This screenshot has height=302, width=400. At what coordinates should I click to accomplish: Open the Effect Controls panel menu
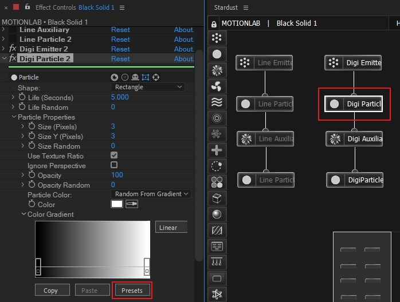pos(122,7)
